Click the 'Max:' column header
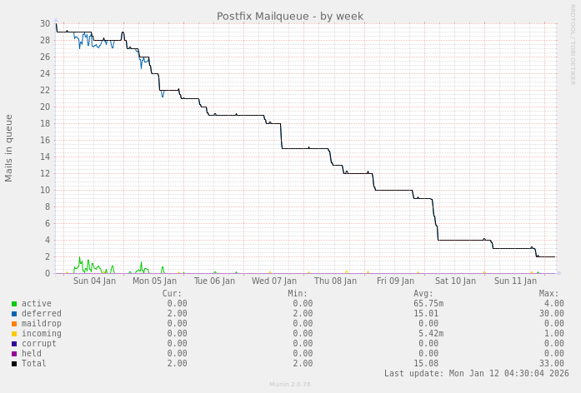The image size is (581, 393). 548,293
